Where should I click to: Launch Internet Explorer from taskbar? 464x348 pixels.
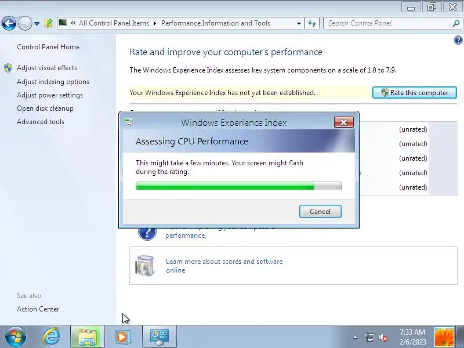point(51,337)
